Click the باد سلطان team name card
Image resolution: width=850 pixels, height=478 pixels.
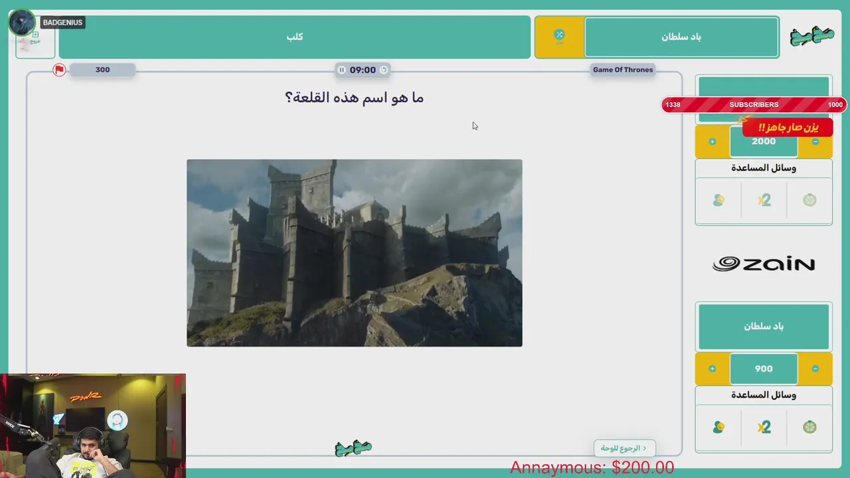(x=764, y=326)
